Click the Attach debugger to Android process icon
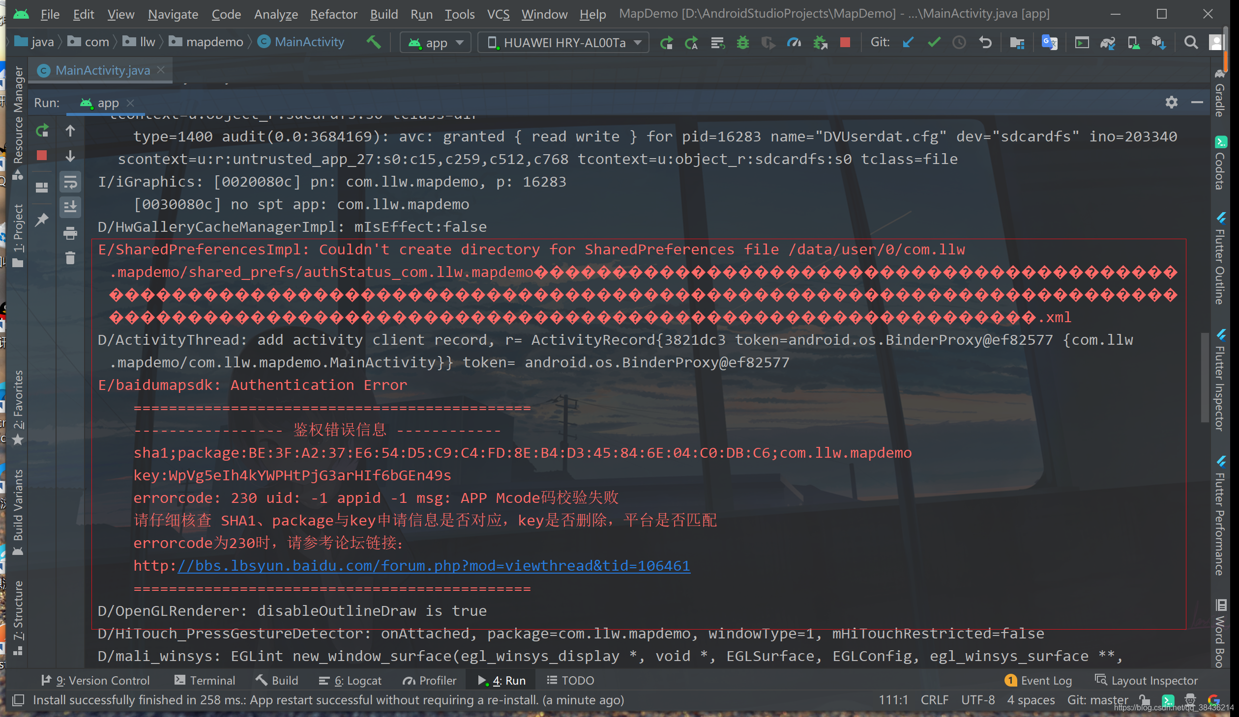The image size is (1239, 717). tap(819, 43)
